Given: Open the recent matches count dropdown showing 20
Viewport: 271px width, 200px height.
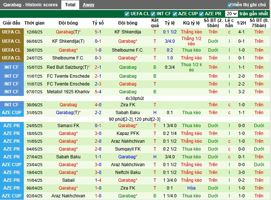Looking at the screenshot, I should coord(232,14).
